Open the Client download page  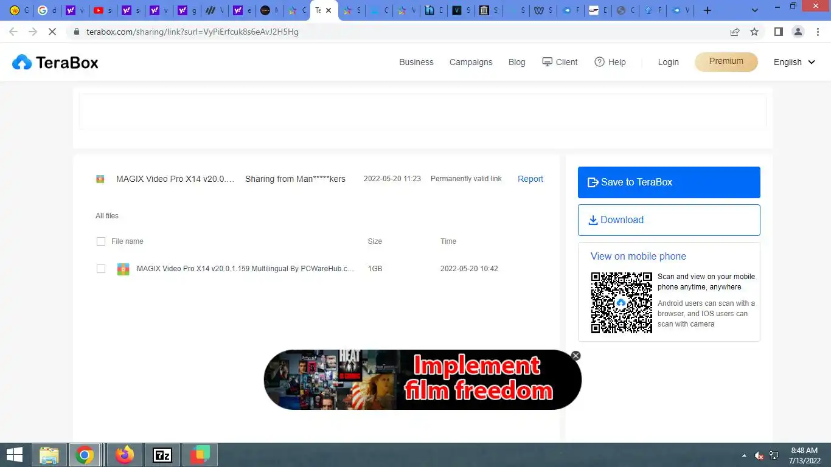560,62
